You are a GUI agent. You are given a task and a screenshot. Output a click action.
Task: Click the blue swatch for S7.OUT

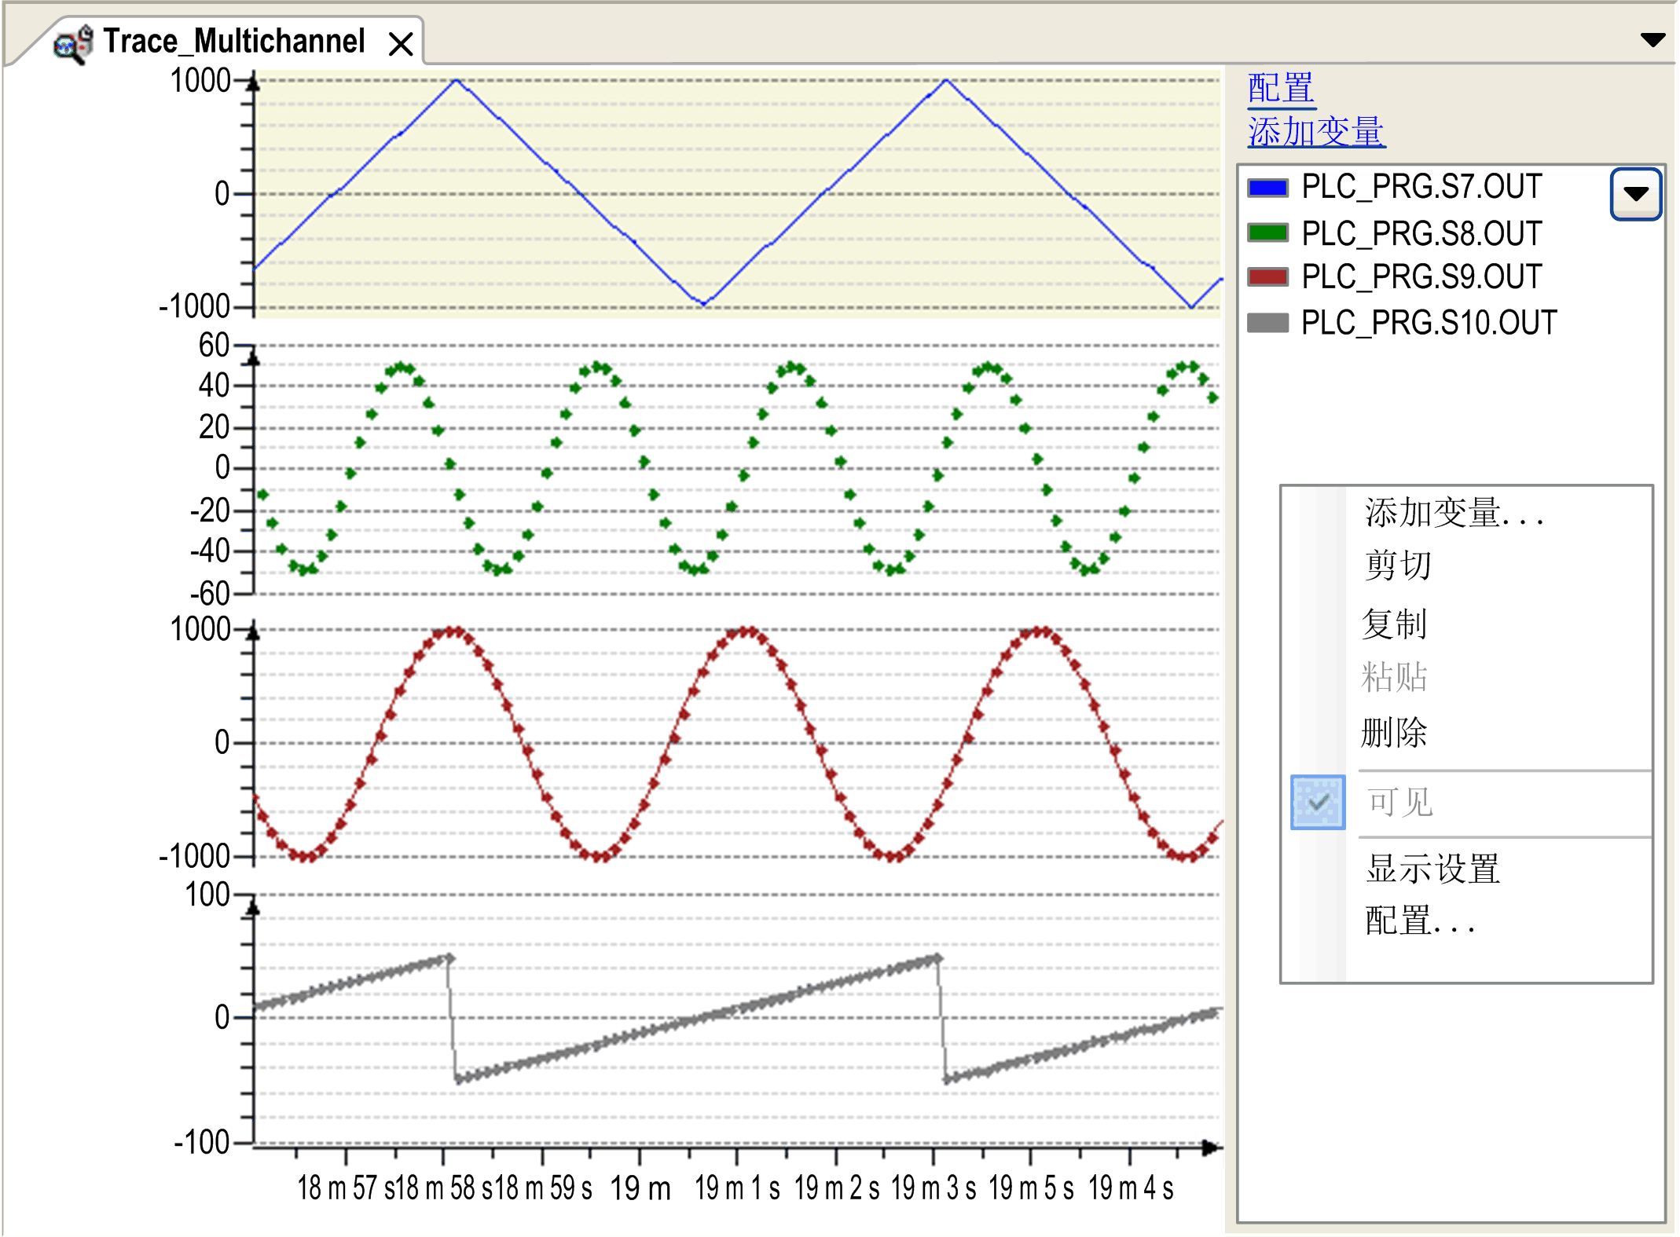(x=1267, y=188)
